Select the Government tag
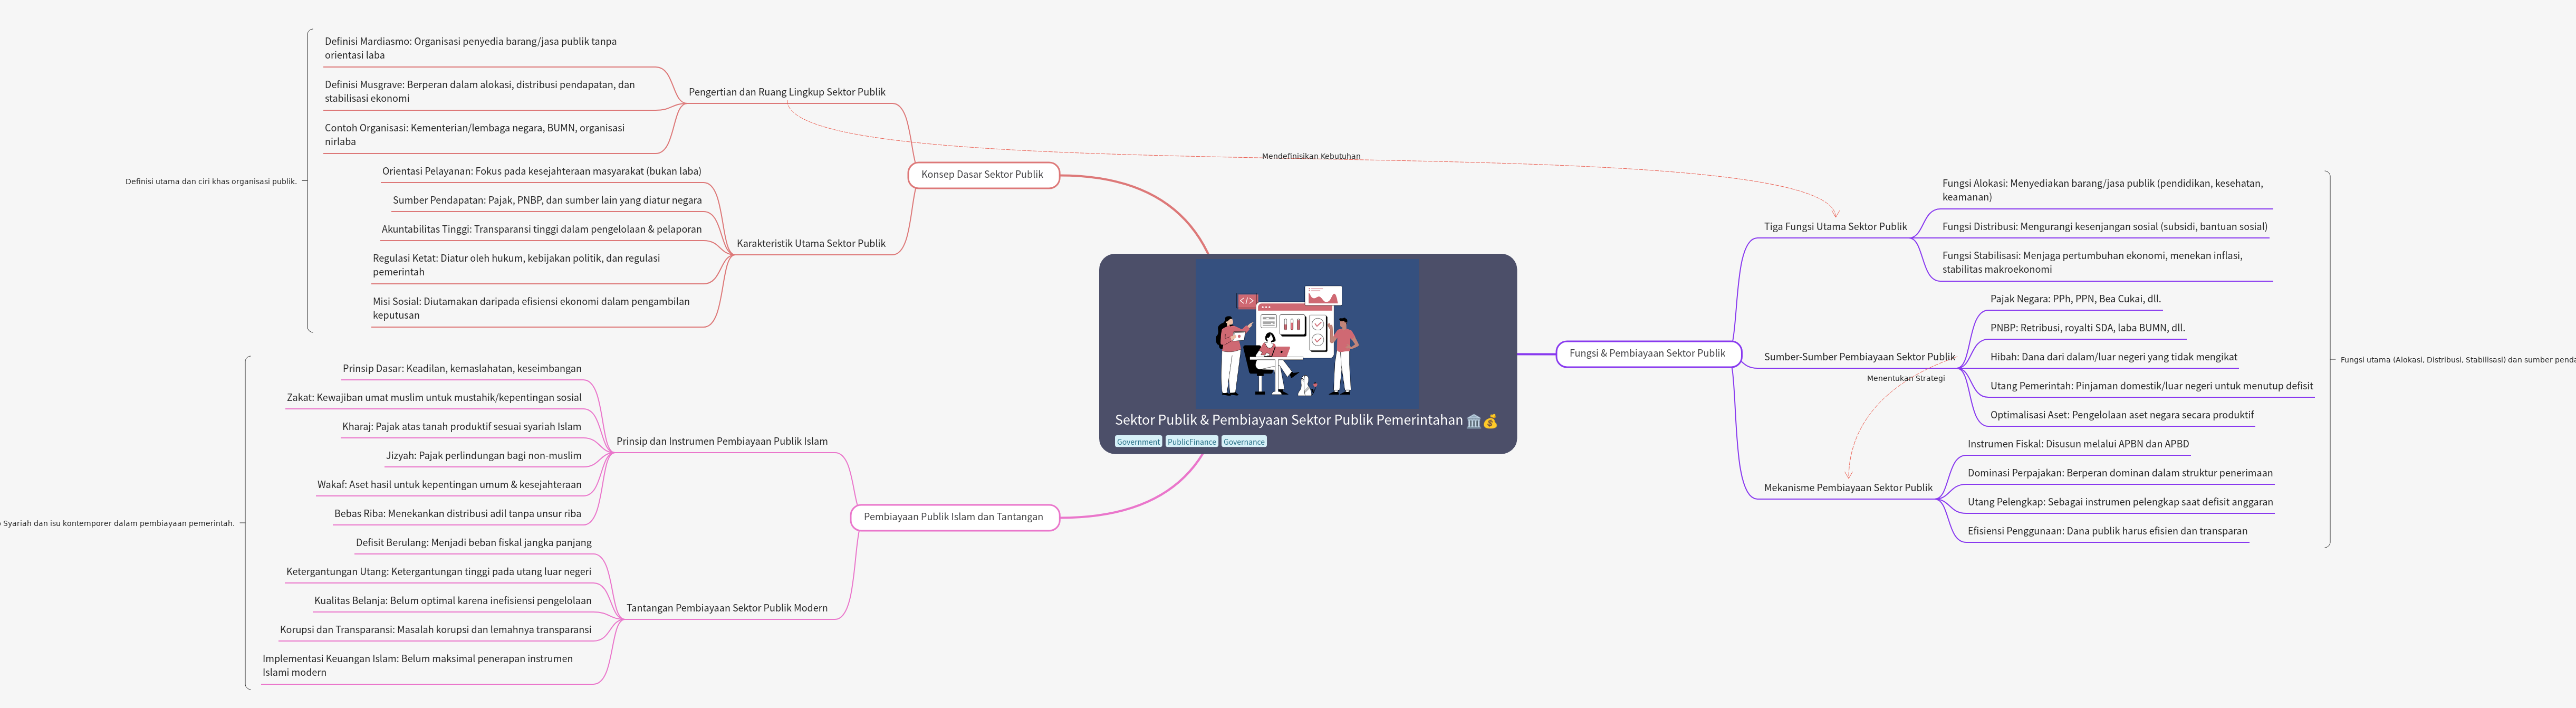The height and width of the screenshot is (708, 2576). 1138,442
